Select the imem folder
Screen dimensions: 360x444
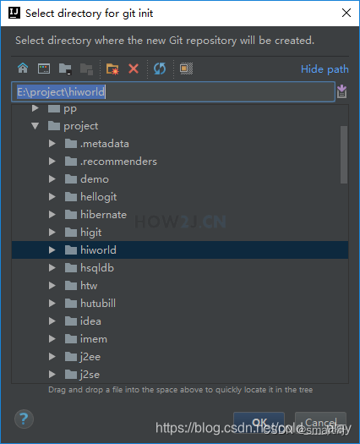180,339
